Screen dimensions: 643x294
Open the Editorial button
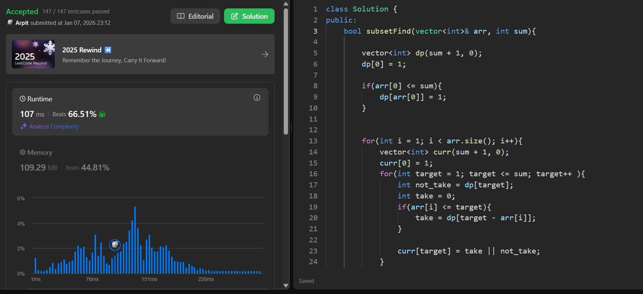click(x=195, y=16)
